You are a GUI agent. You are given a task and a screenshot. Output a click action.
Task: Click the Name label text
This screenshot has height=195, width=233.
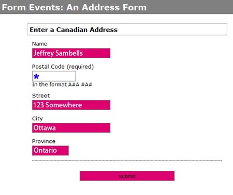point(39,44)
